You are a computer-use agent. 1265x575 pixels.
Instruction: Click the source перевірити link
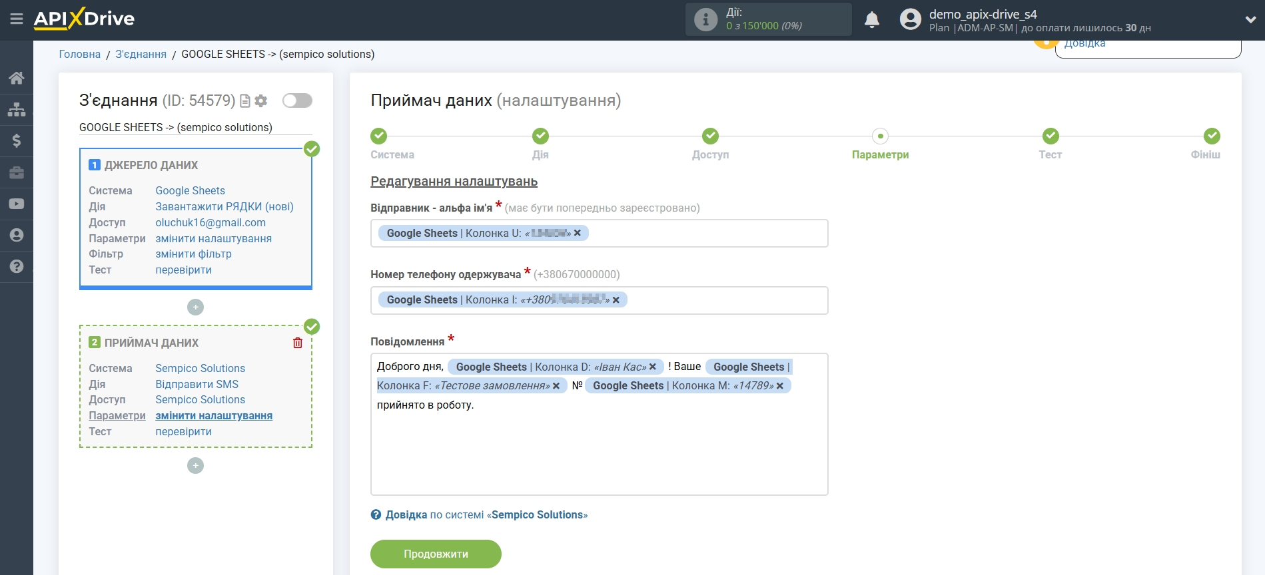tap(183, 270)
